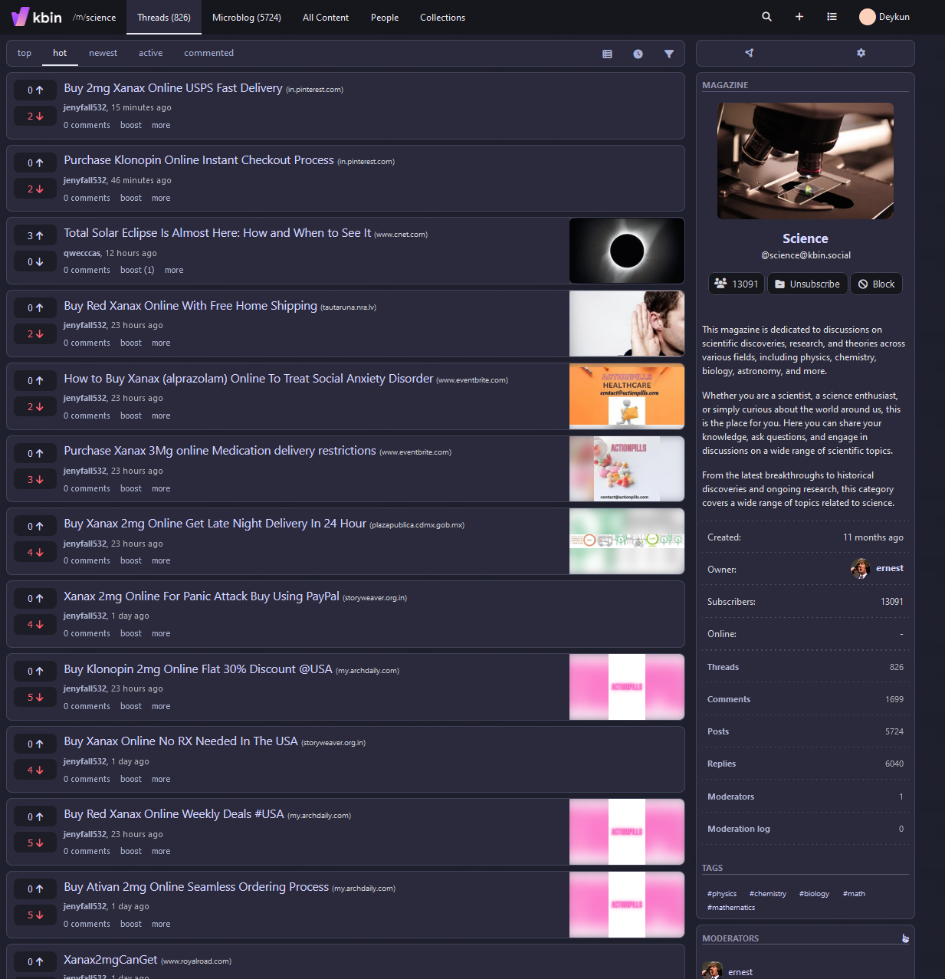
Task: Expand 'more' under Total Solar Eclipse thread
Action: [174, 271]
